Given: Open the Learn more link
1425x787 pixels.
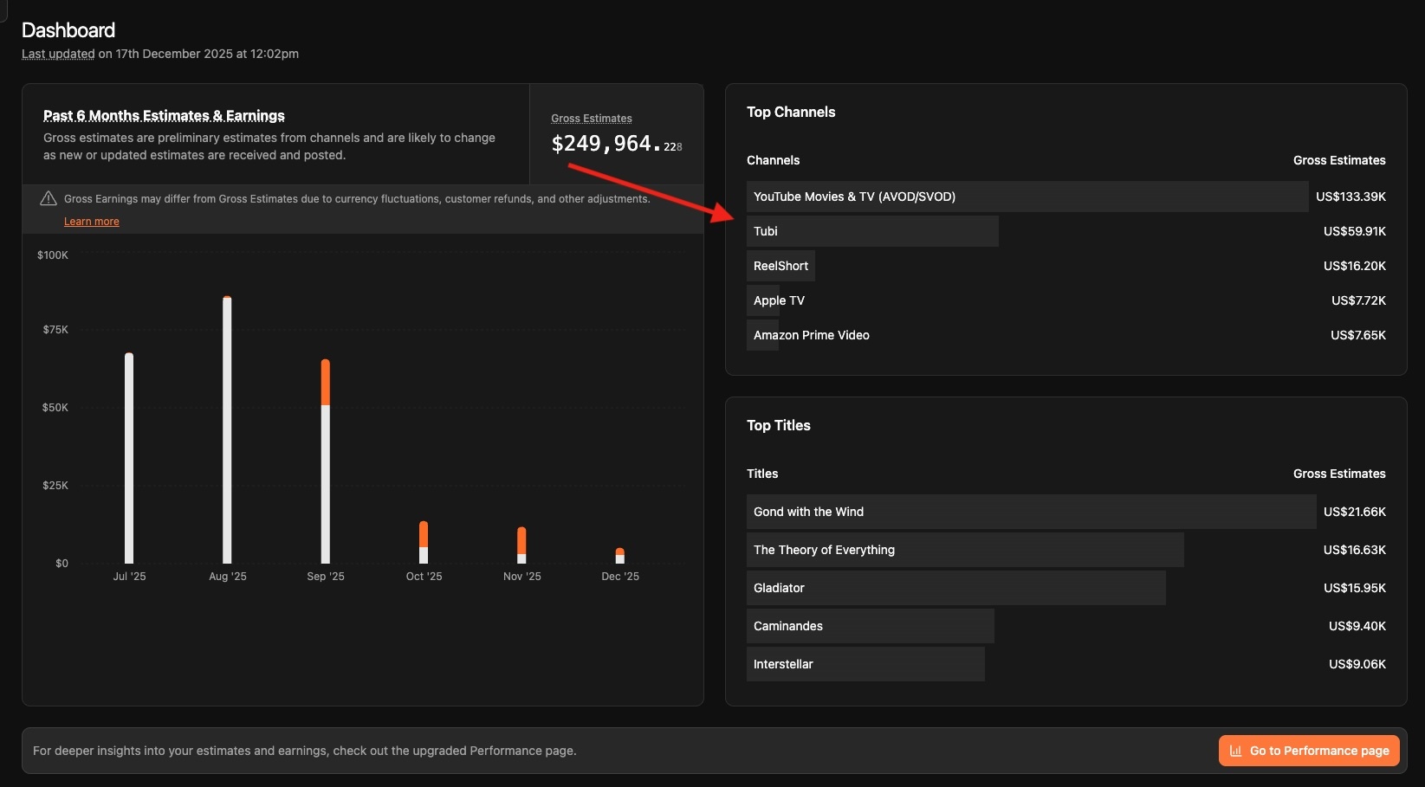Looking at the screenshot, I should click(x=92, y=222).
